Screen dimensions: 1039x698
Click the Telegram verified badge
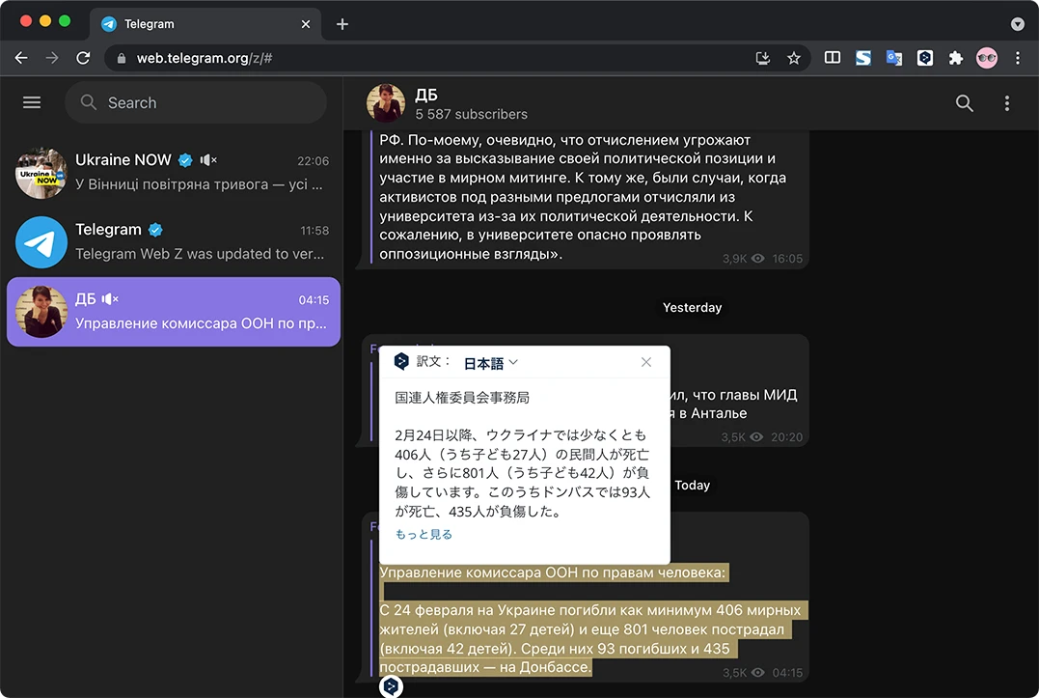[155, 230]
